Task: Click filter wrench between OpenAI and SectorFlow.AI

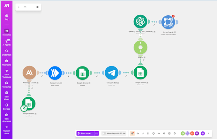Action: (154, 25)
